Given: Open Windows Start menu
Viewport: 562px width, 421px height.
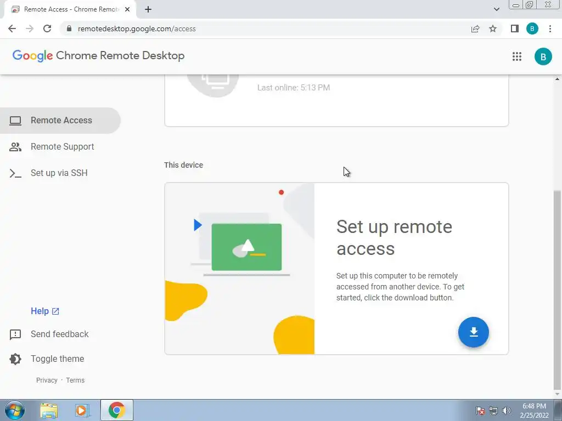Looking at the screenshot, I should 15,410.
